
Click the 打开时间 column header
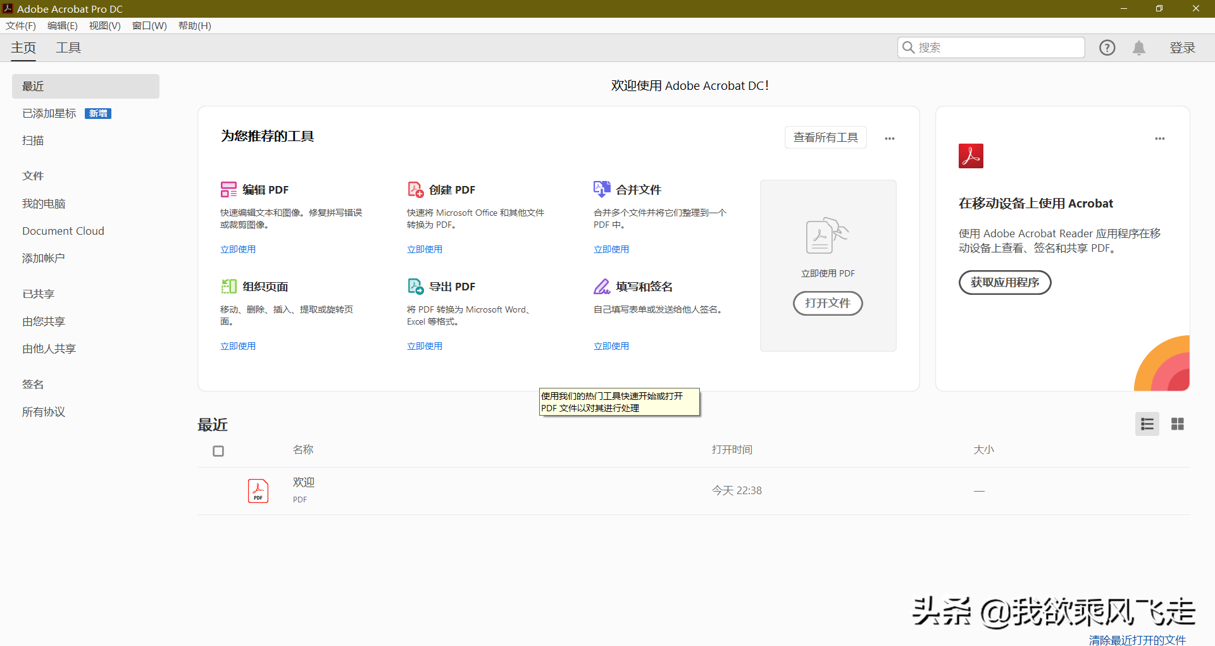click(x=732, y=449)
